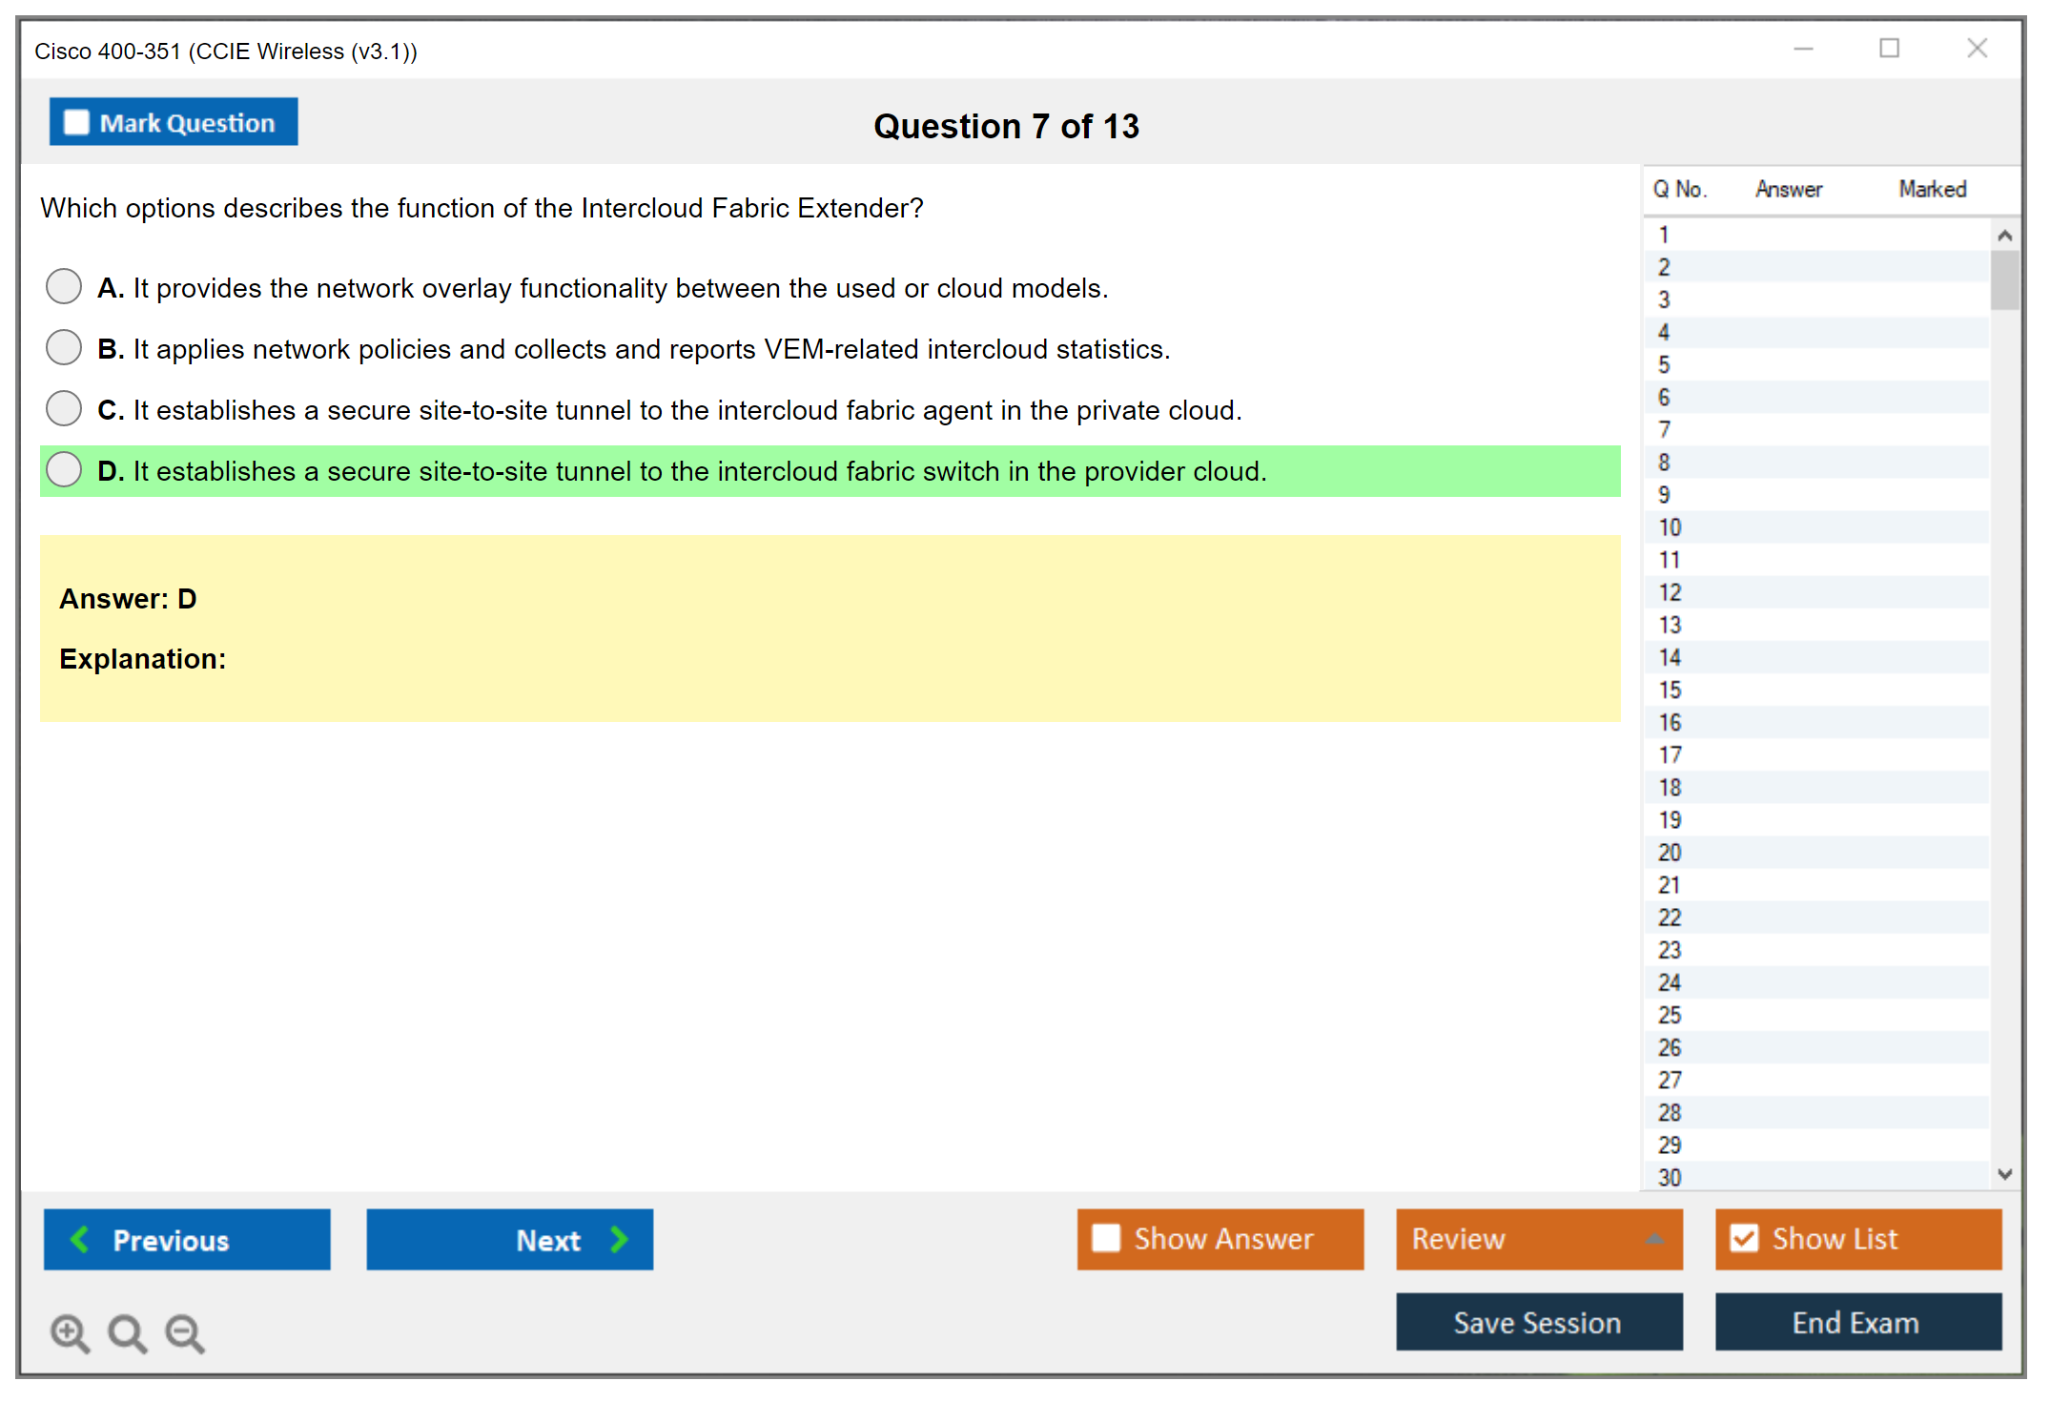Maximize the exam window
This screenshot has width=2050, height=1402.
point(1889,49)
